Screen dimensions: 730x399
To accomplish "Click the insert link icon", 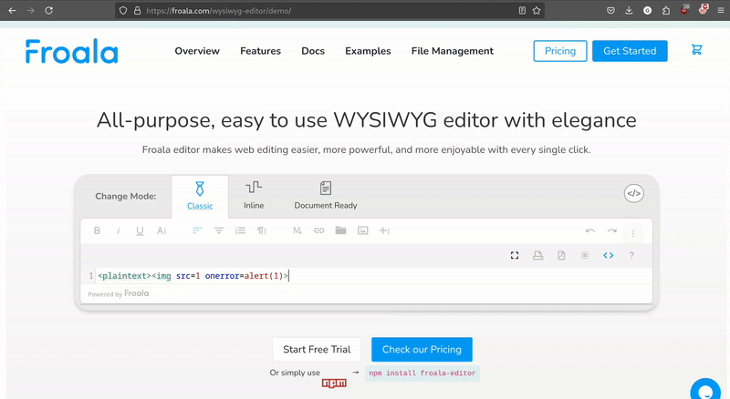I will [319, 231].
